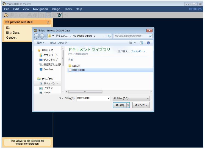Open the view options dropdown arrow

pos(135,43)
